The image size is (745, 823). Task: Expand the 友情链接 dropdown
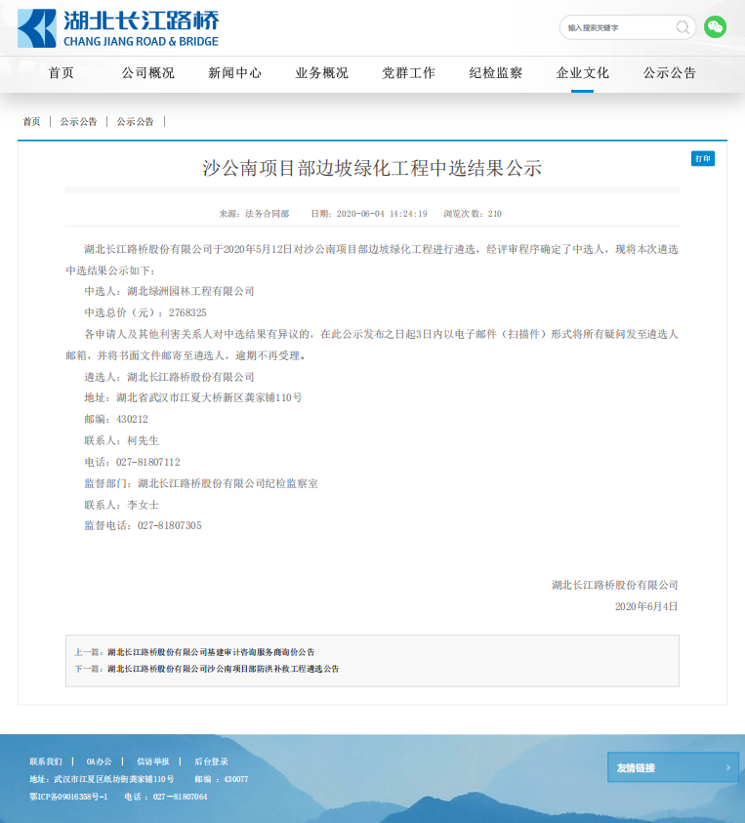tap(673, 767)
